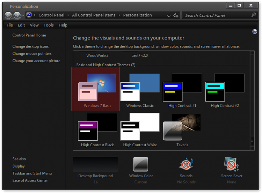Minimize the Personalization window

tap(231, 6)
